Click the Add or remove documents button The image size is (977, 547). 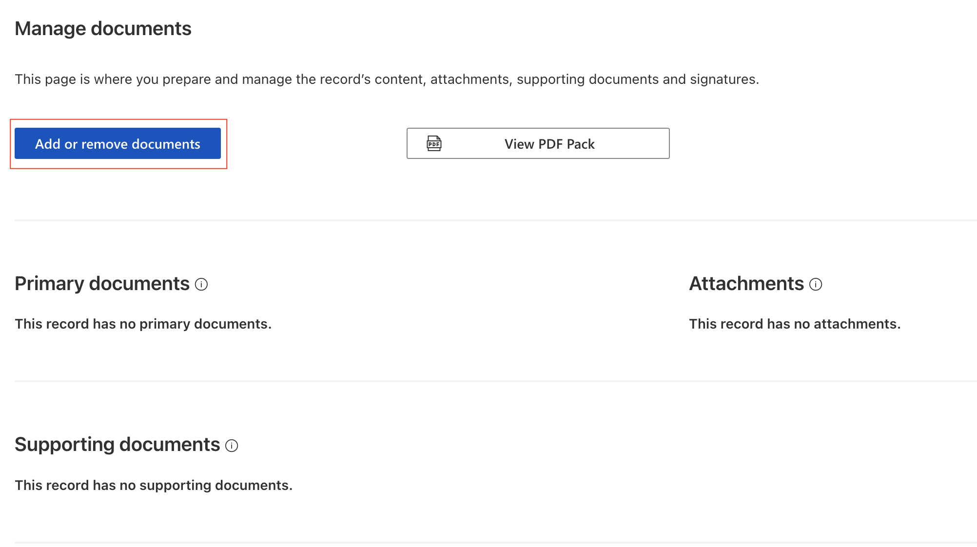(x=117, y=144)
